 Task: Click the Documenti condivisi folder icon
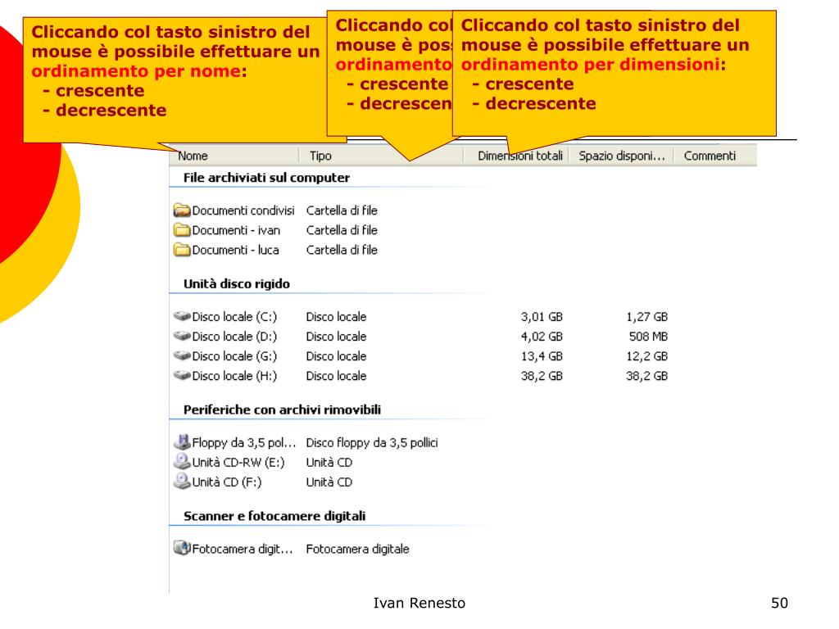click(x=182, y=210)
